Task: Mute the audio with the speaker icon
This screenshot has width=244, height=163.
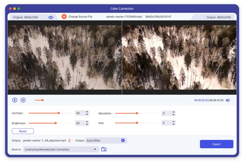Action: [228, 100]
